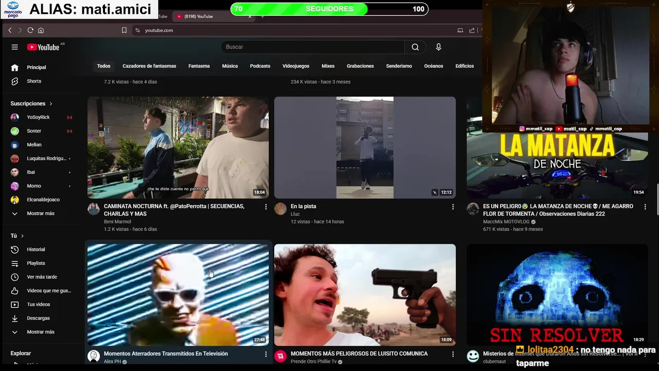Select the Videojuegos chip

pos(296,66)
